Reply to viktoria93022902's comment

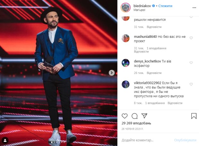tap(175, 103)
